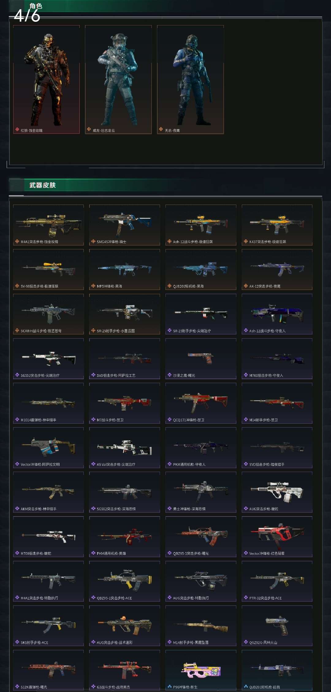Click the rarity icon next to 无名-夜鹰

161,130
